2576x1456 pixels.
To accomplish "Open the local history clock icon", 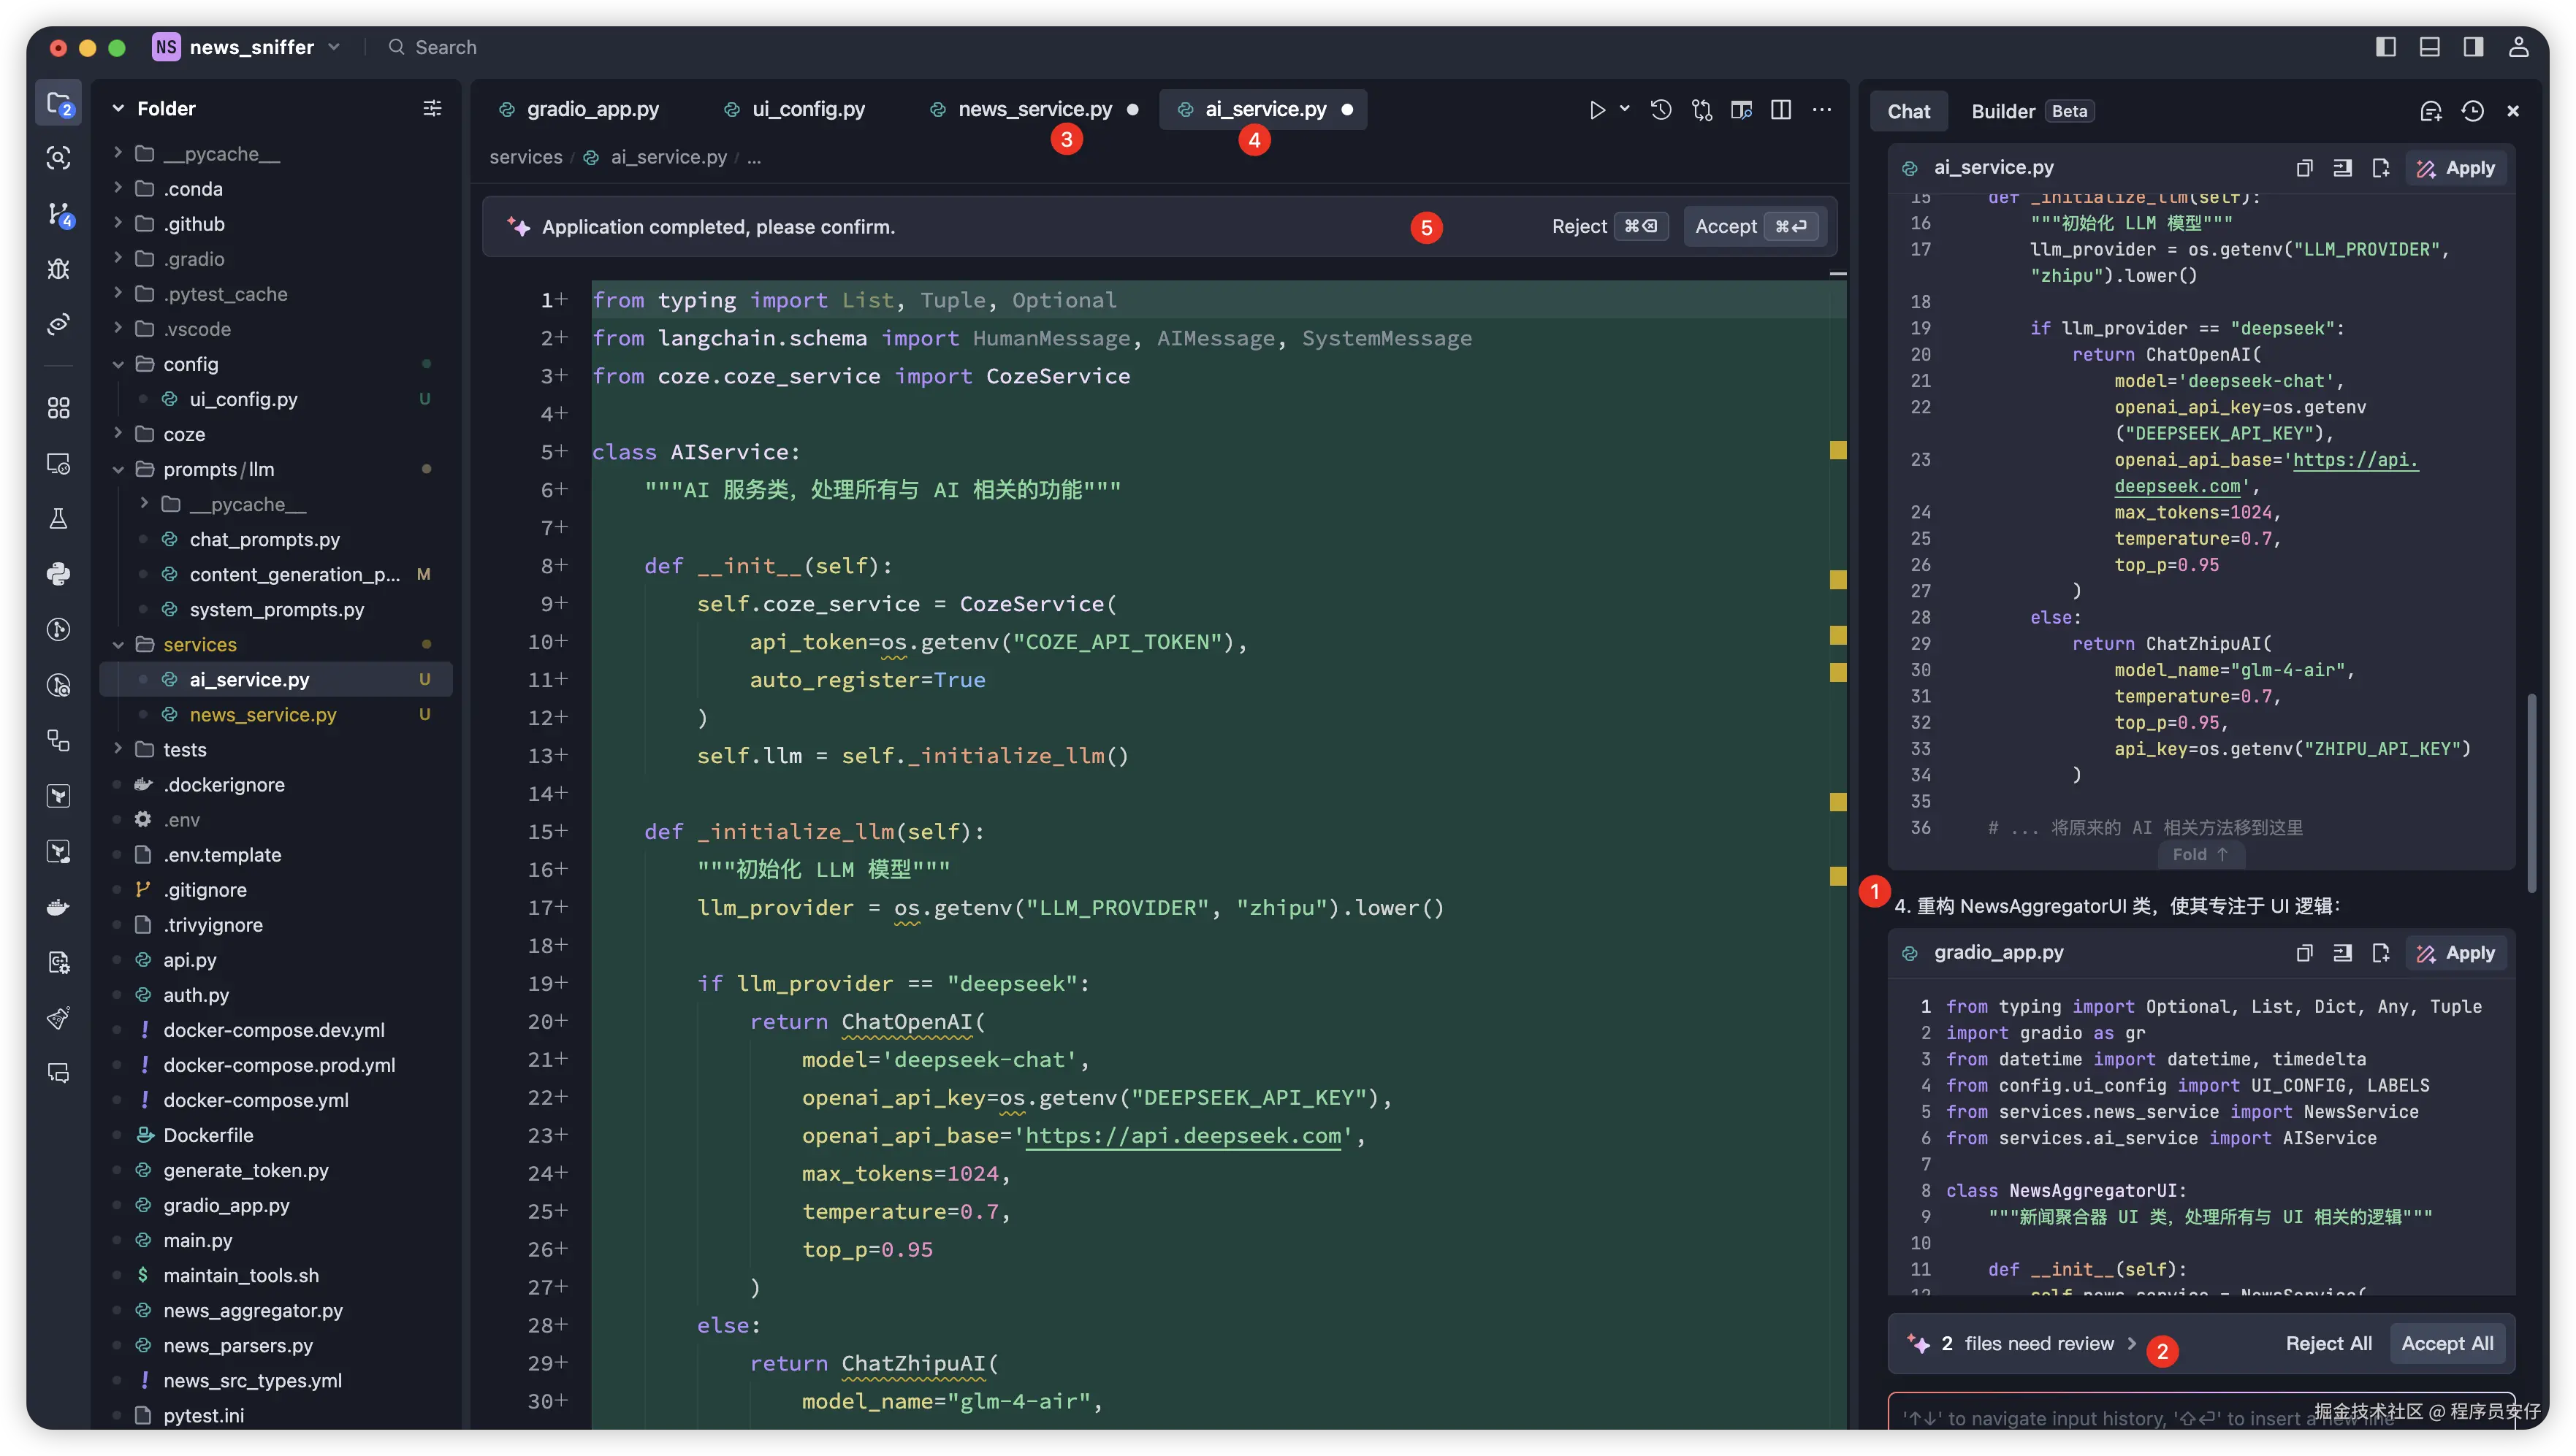I will [x=1661, y=110].
